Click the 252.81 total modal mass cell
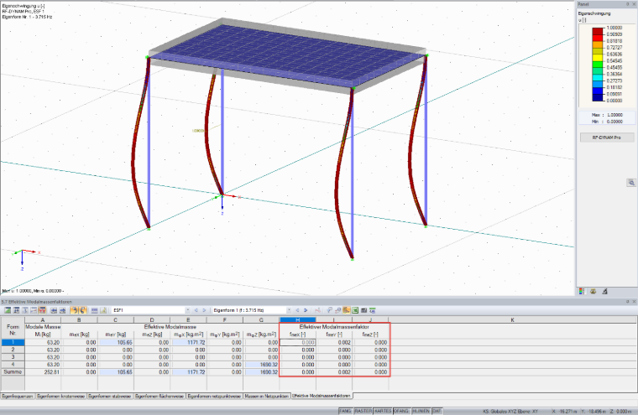Screen dimensions: 638x415 [43, 372]
